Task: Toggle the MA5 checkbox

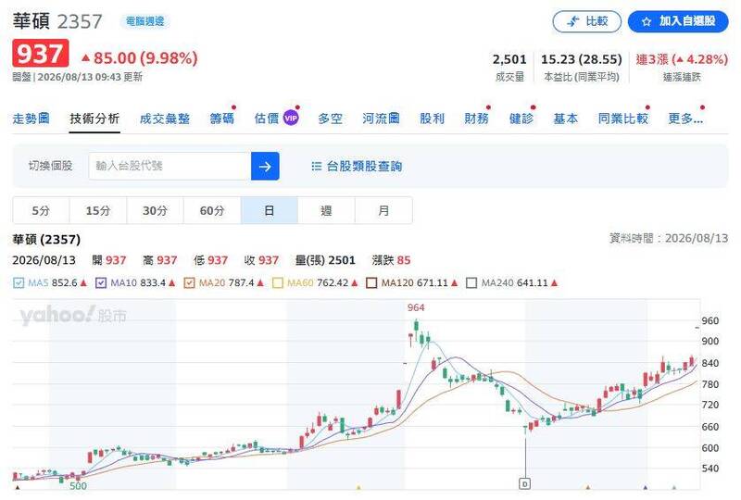Action: (x=19, y=283)
